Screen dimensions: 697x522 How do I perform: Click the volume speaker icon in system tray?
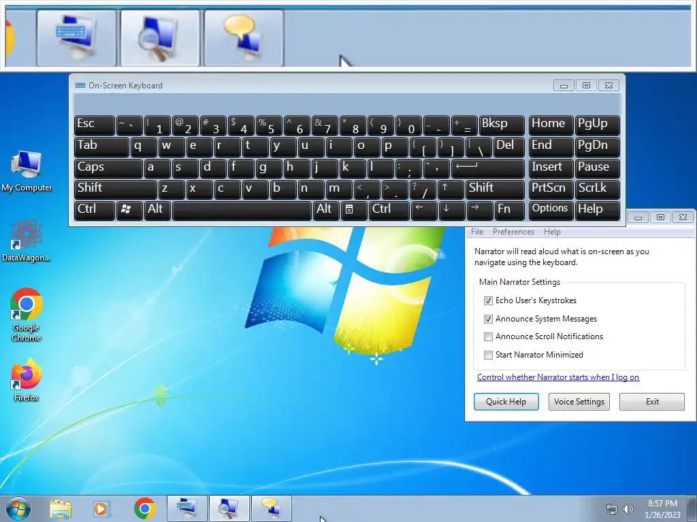click(628, 509)
